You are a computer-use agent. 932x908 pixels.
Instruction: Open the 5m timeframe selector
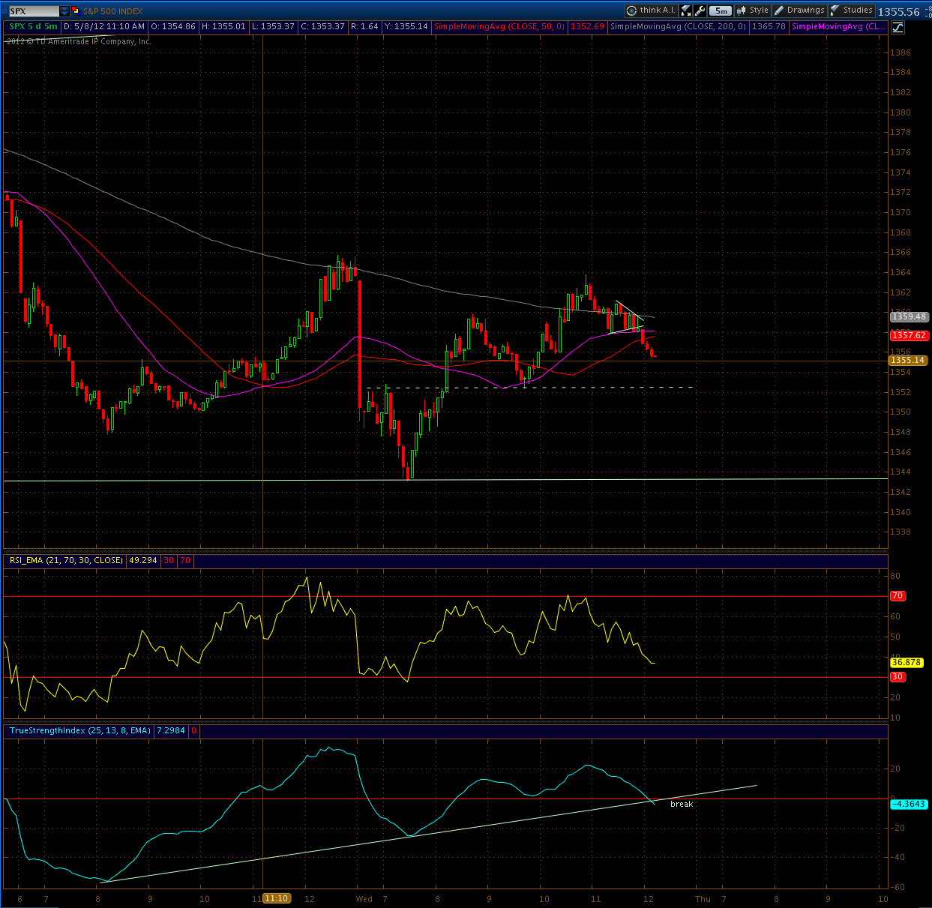pyautogui.click(x=721, y=10)
